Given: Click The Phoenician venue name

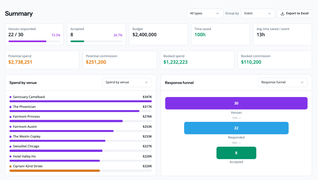Looking at the screenshot, I should coord(24,107).
